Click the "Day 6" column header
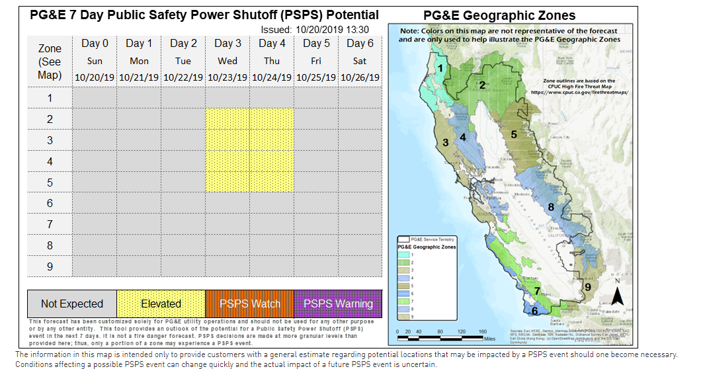 point(360,44)
